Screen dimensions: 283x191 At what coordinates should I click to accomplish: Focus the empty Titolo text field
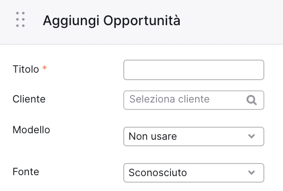pyautogui.click(x=194, y=70)
